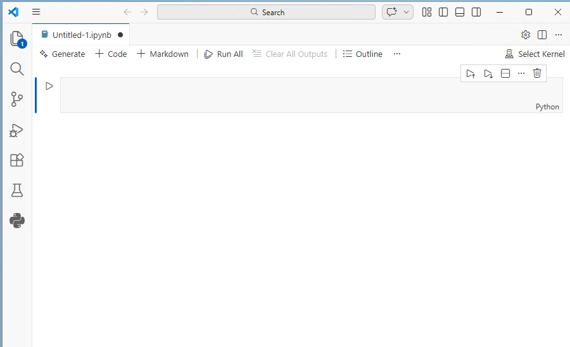Select the Untitled-1.ipynb tab

tap(80, 35)
